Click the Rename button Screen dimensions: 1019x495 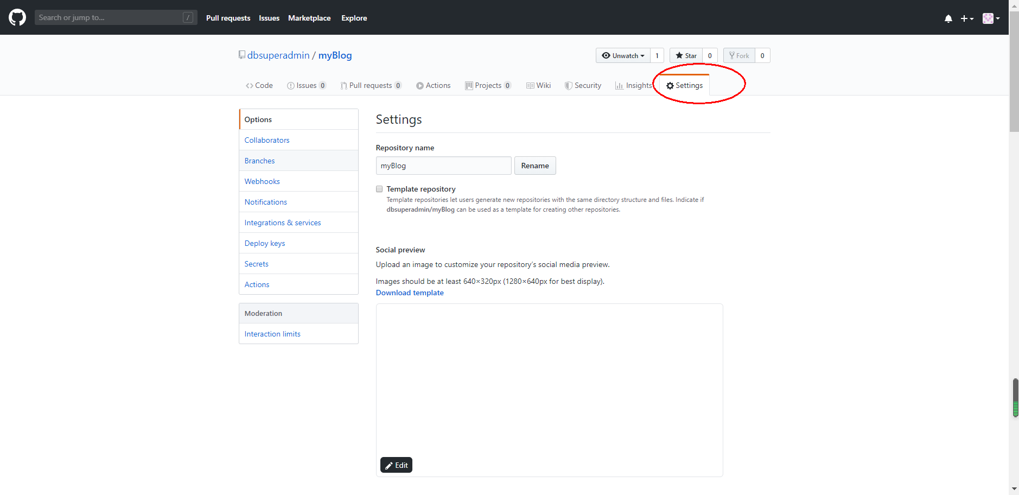coord(535,166)
